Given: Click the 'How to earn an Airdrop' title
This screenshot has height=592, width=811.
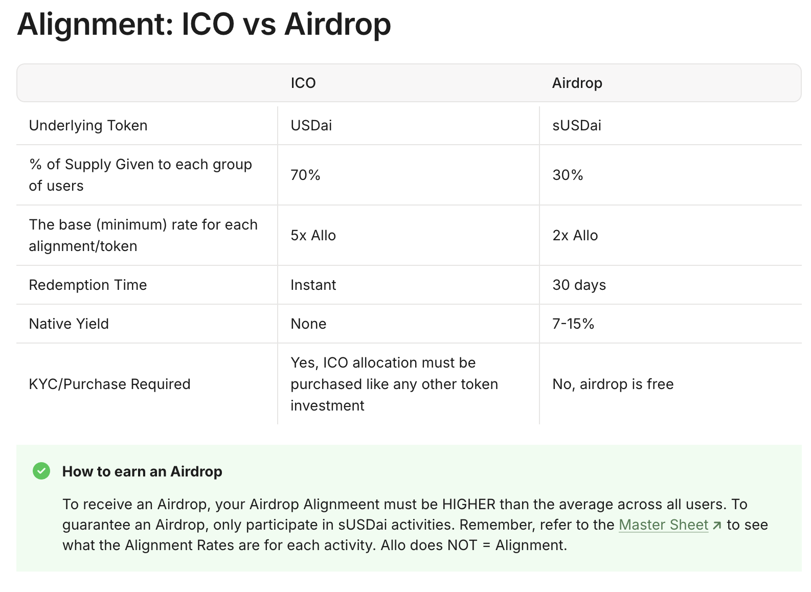Looking at the screenshot, I should [142, 471].
